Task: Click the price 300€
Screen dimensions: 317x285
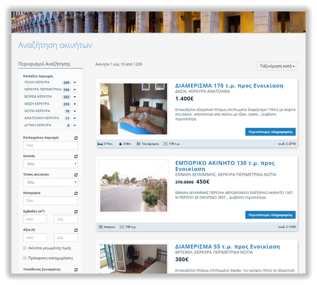Action: [x=182, y=259]
